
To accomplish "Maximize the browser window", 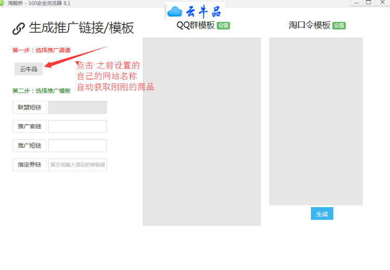I will 369,3.
